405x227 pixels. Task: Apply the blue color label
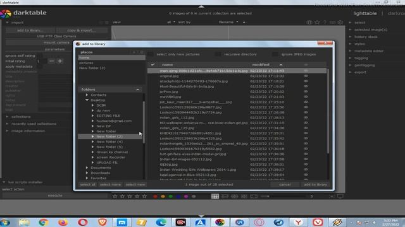178,196
